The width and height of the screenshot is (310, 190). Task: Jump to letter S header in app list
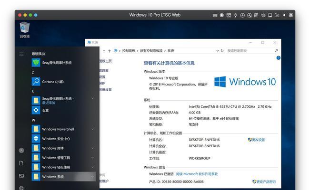click(x=33, y=92)
